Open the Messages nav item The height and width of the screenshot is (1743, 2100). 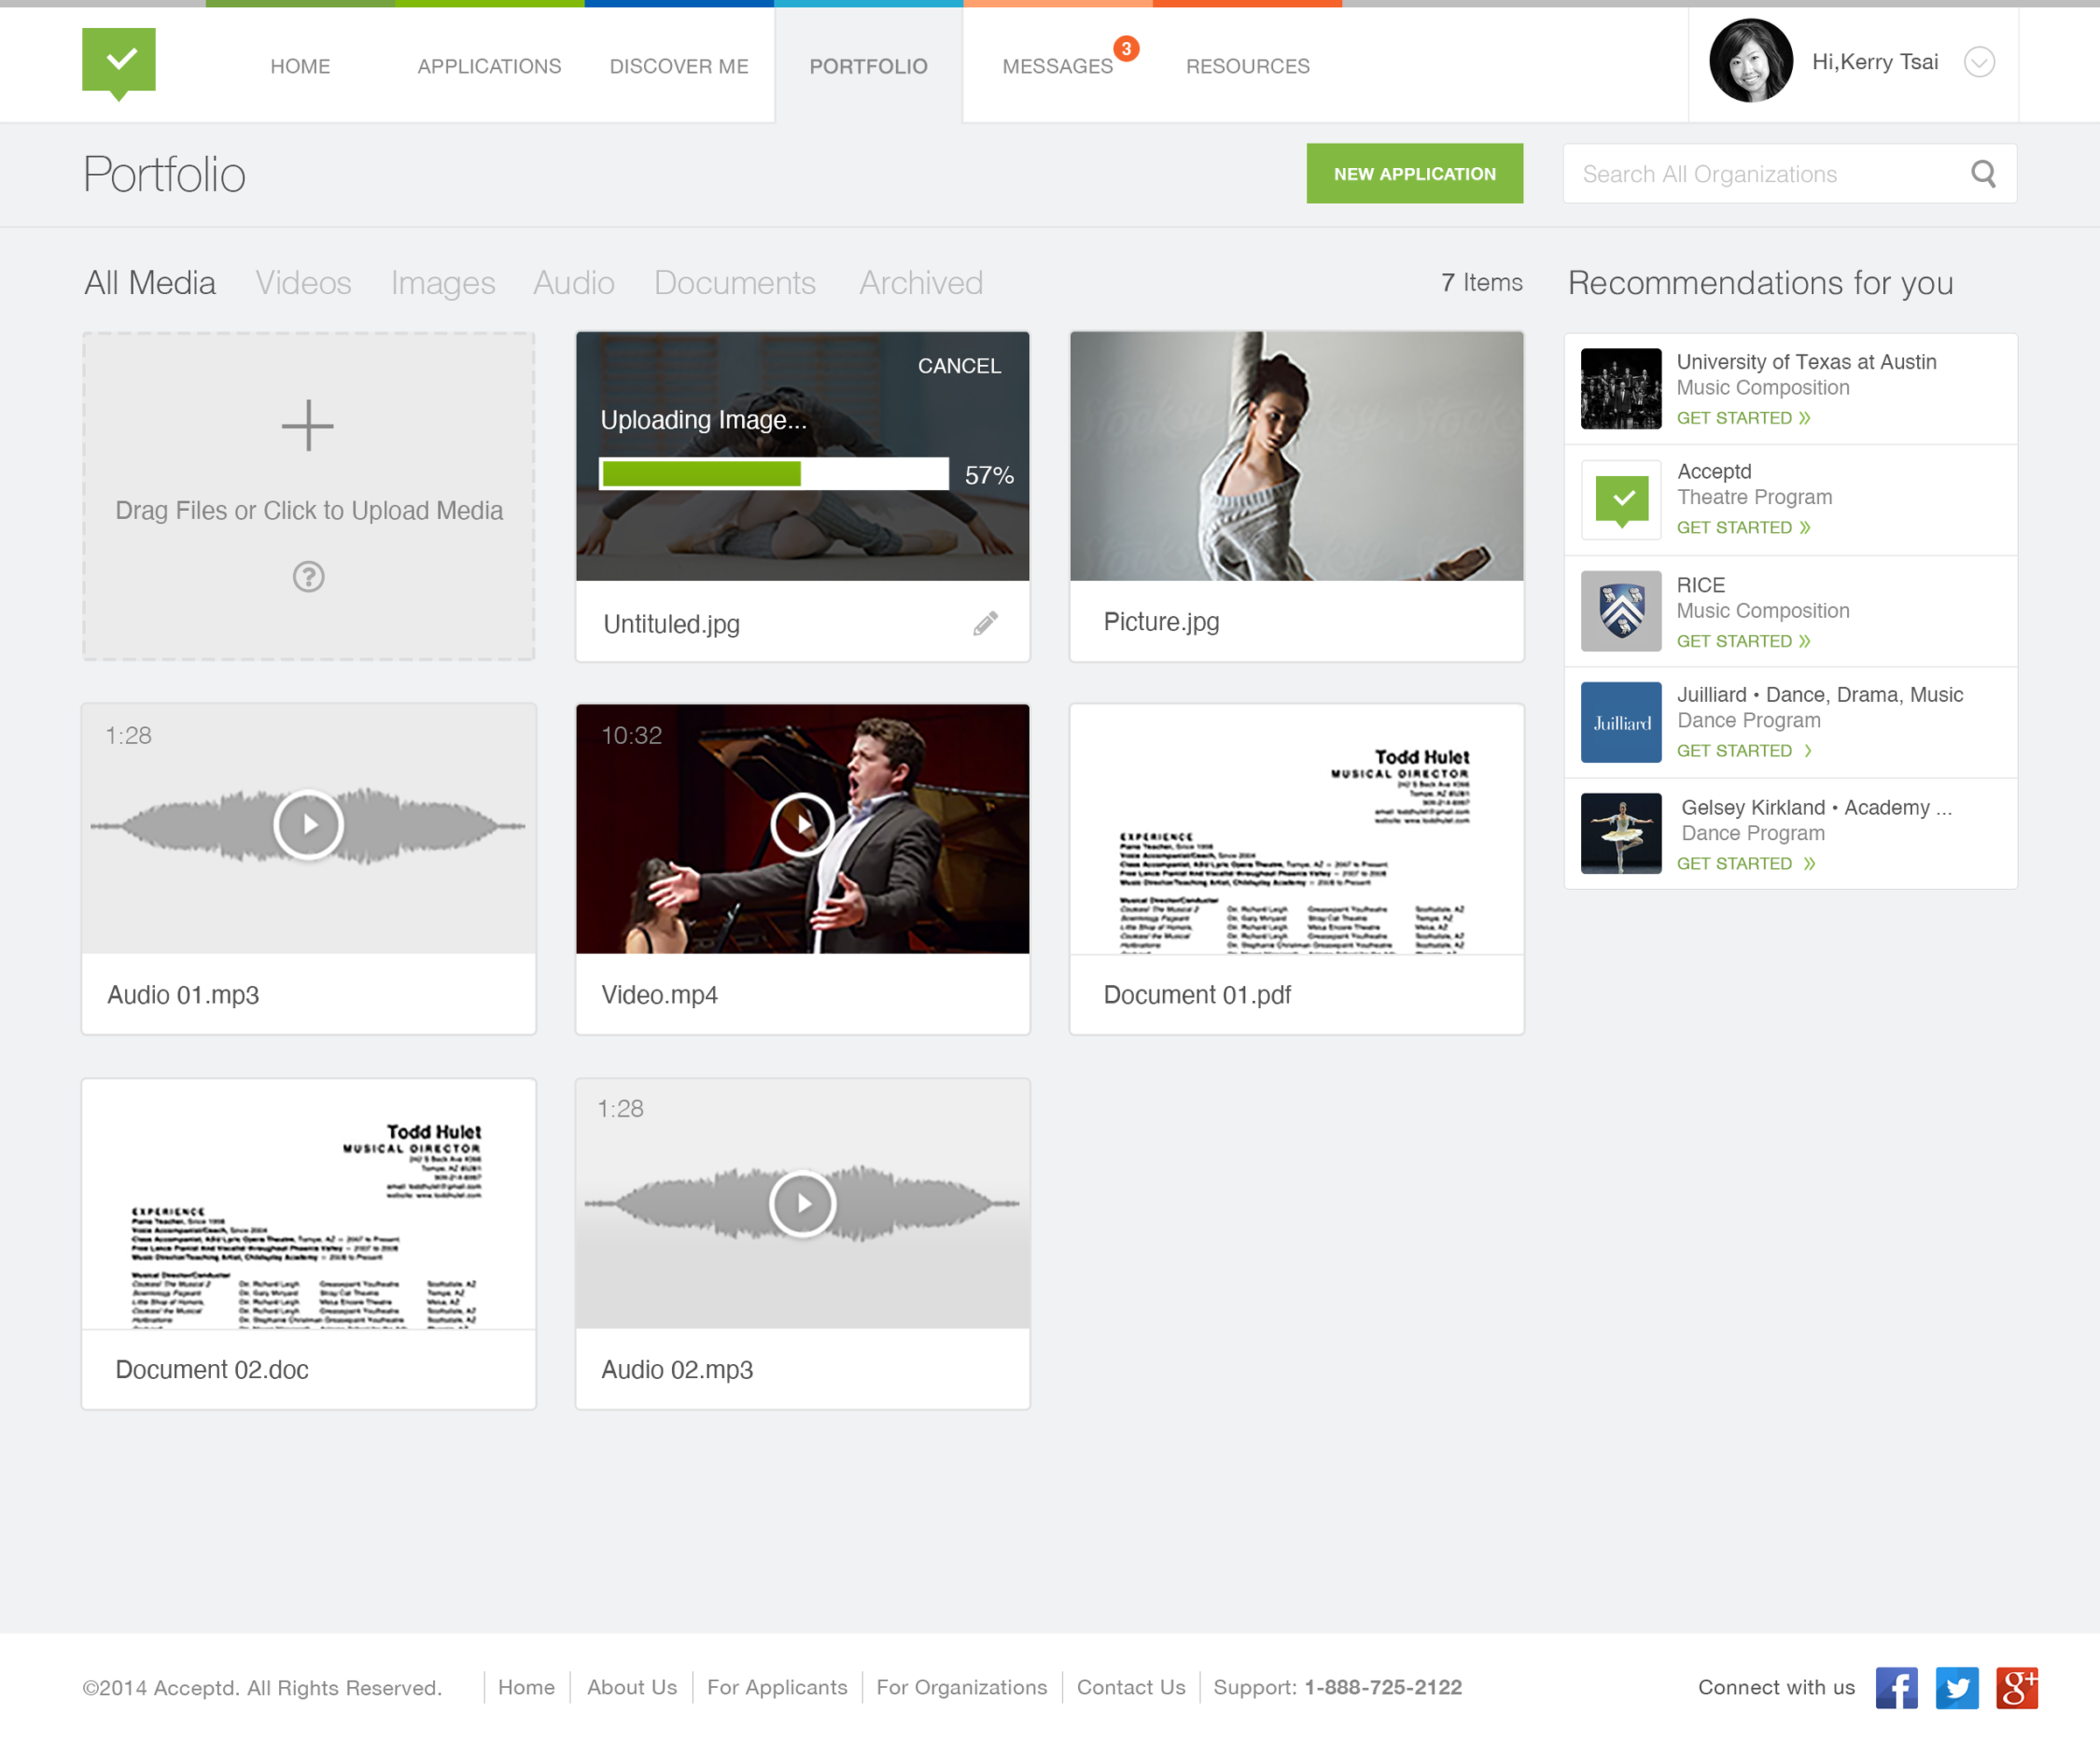pos(1057,66)
